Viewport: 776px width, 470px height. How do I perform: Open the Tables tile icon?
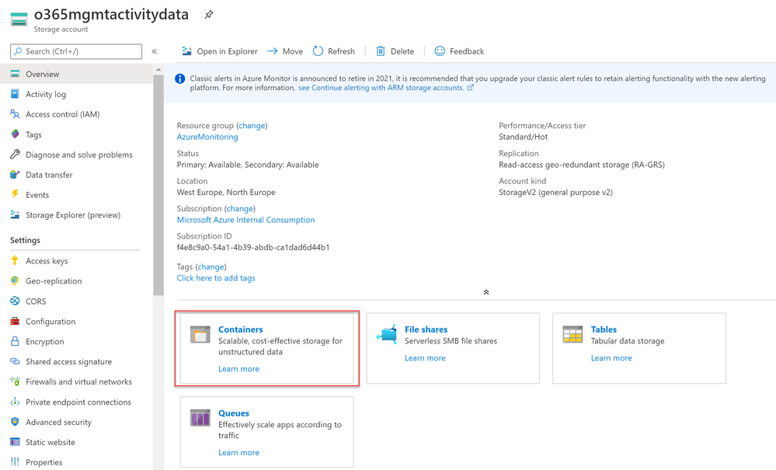pos(572,335)
